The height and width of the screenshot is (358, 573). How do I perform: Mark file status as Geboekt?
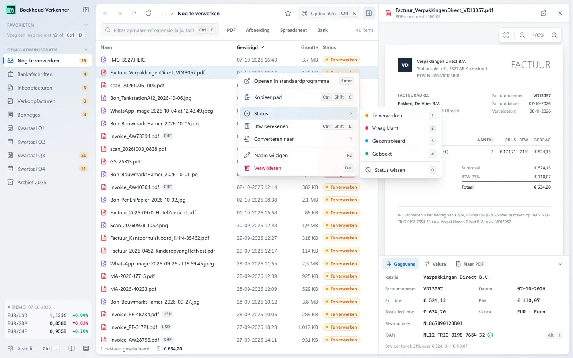tap(401, 154)
